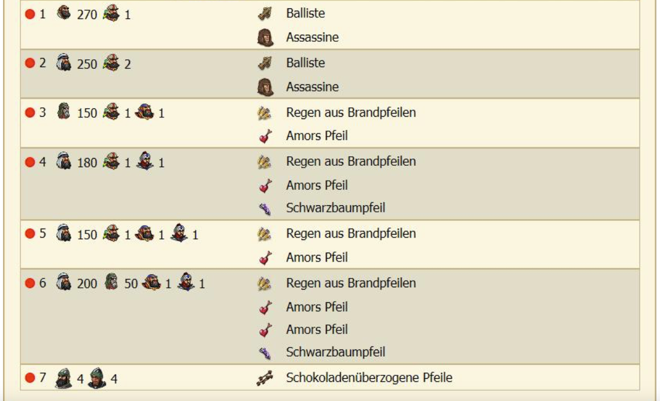Image resolution: width=660 pixels, height=401 pixels.
Task: Select the unit portrait beside 50 in wave 6
Action: tap(111, 282)
